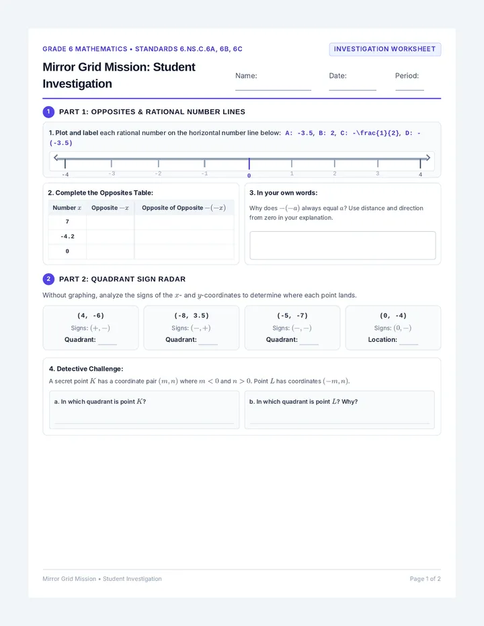Click the zero tick mark on number line

[x=249, y=164]
